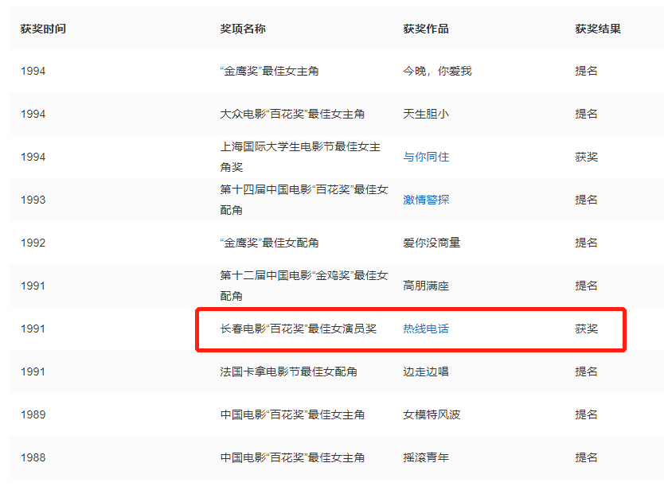Open the 与你同住 film link
Screen dimensions: 664x494
(x=426, y=157)
